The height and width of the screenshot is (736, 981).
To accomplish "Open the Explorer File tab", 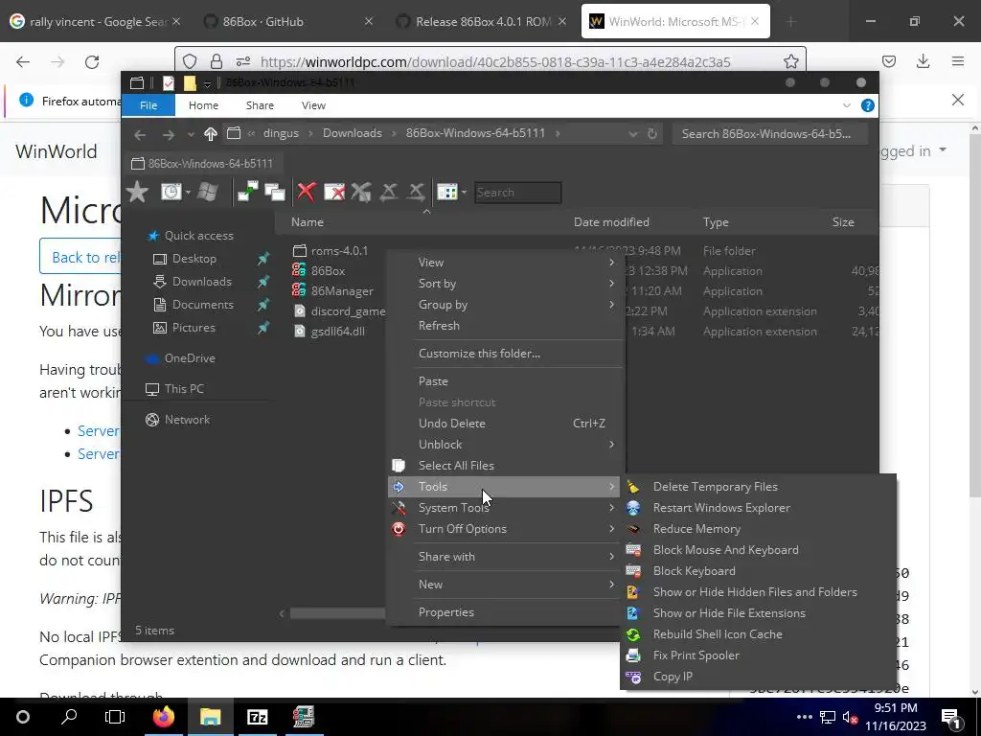I will click(148, 105).
